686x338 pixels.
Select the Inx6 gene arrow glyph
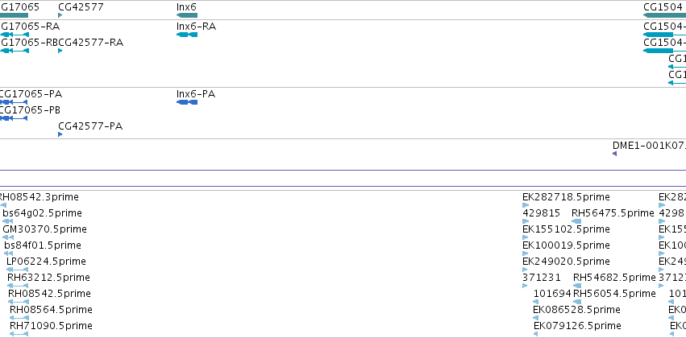[x=187, y=15]
